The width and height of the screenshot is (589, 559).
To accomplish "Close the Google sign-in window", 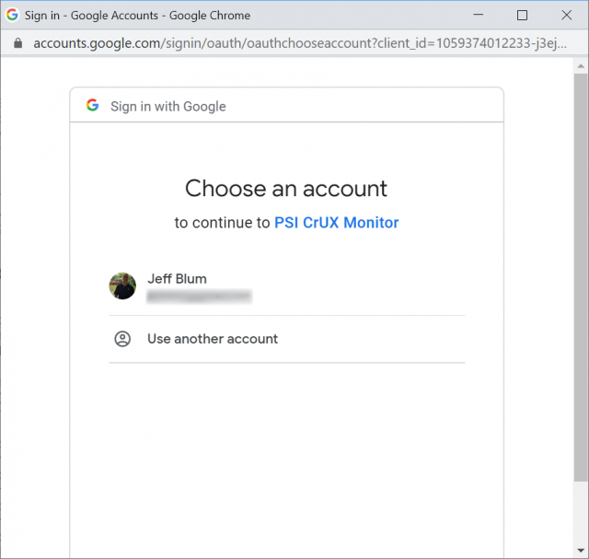I will (567, 15).
